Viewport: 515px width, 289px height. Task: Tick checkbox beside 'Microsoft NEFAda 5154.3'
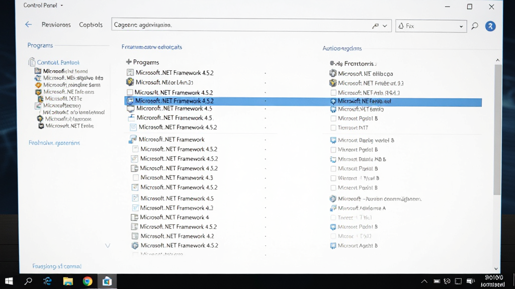tap(333, 93)
